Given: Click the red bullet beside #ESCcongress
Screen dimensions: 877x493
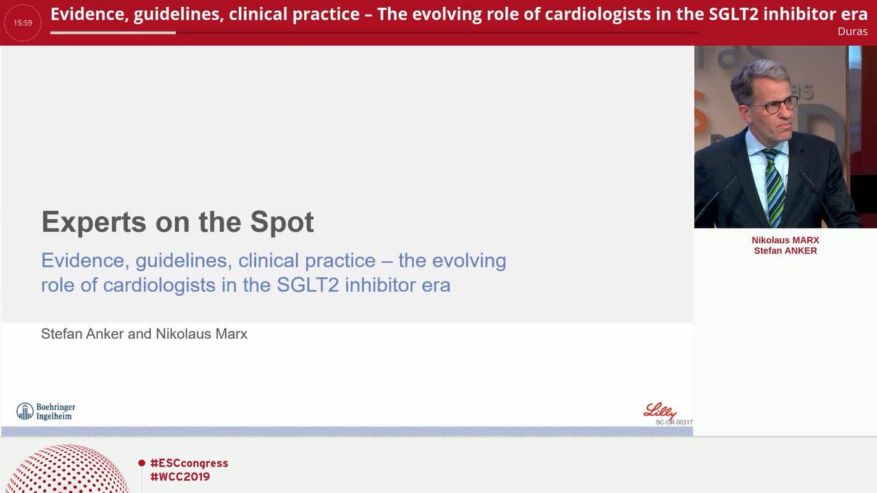Looking at the screenshot, I should pyautogui.click(x=142, y=464).
